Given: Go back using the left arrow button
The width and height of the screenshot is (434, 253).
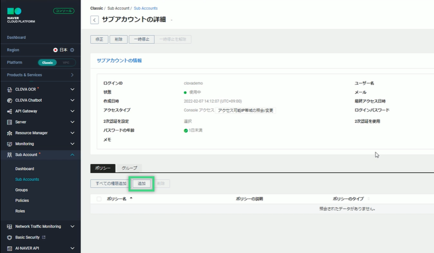Looking at the screenshot, I should pyautogui.click(x=95, y=20).
